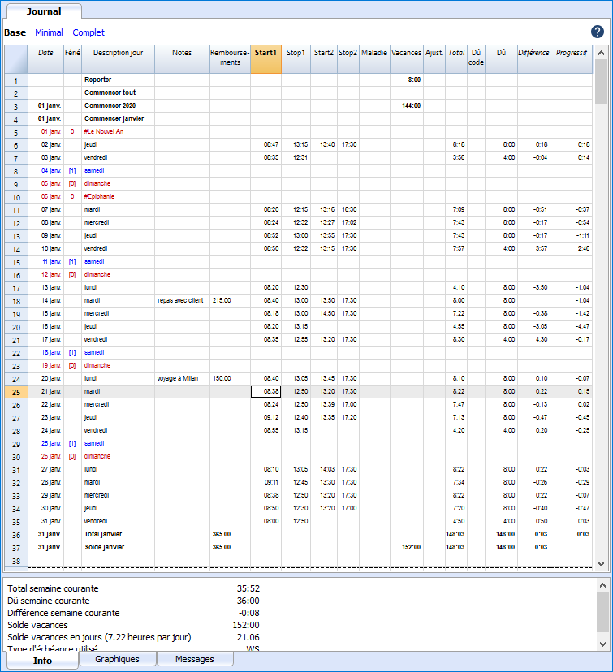Viewport: 613px width, 672px height.
Task: Click the 152:00 vacances cell
Action: pyautogui.click(x=407, y=547)
